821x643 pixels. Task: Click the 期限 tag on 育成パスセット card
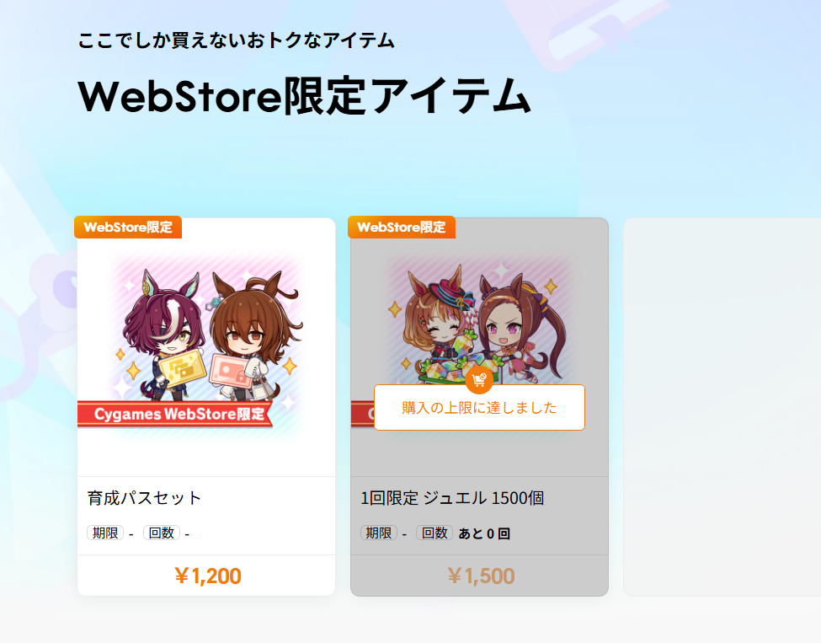(x=105, y=533)
